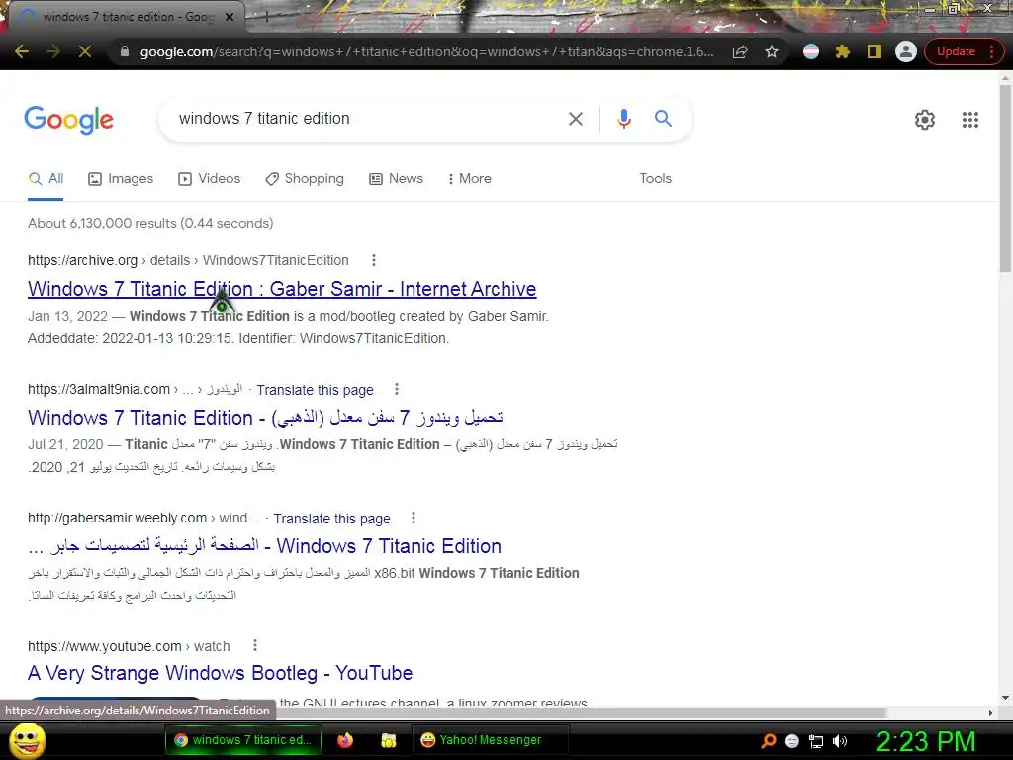Screen dimensions: 1013x760
Task: Switch to the News tab
Action: [396, 179]
